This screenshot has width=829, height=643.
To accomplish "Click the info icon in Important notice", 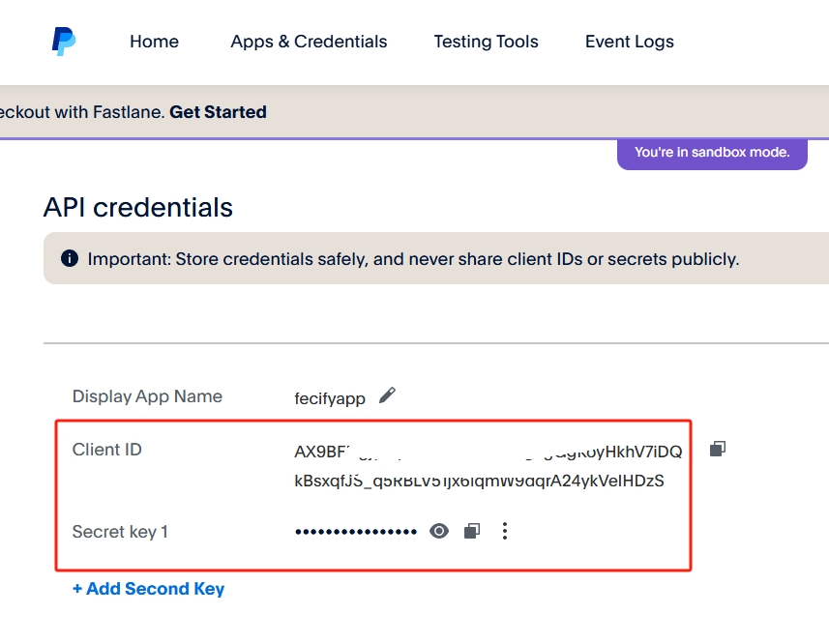I will pos(69,259).
